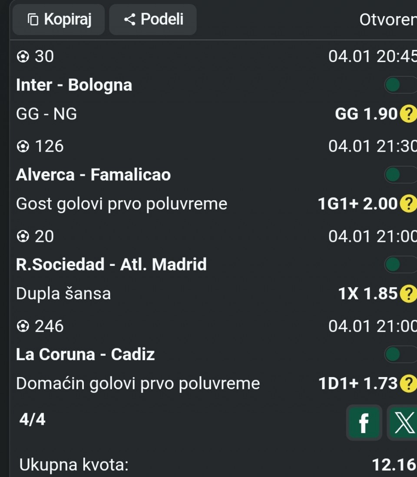Image resolution: width=417 pixels, height=477 pixels.
Task: Tap the help icon beside 1D1+ 1.73
Action: click(x=408, y=384)
